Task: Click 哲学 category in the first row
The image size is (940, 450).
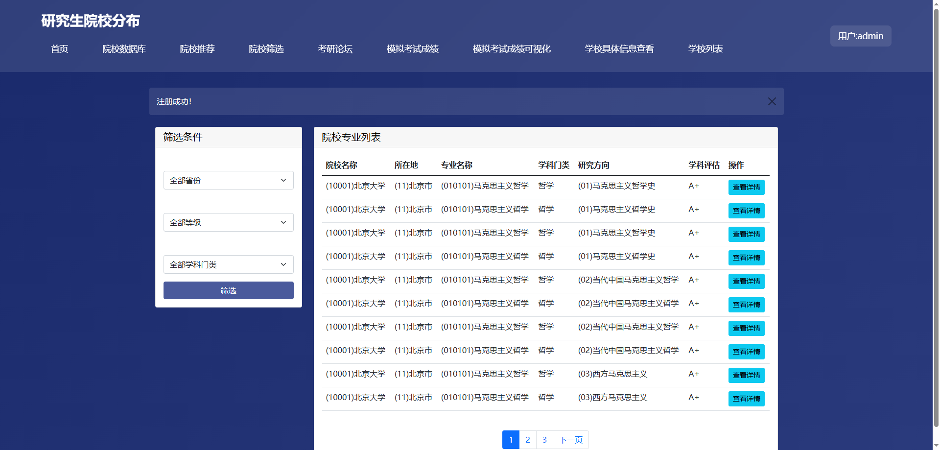Action: coord(546,186)
